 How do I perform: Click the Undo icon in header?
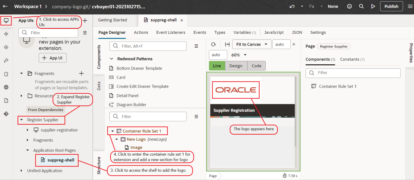(x=292, y=7)
